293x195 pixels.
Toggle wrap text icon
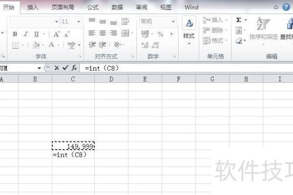pos(125,21)
